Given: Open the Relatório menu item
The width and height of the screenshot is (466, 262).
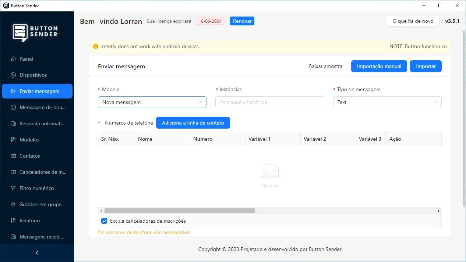Looking at the screenshot, I should tap(37, 220).
